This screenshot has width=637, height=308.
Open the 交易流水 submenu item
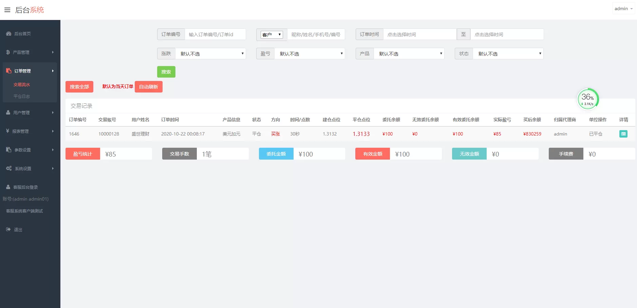pos(22,85)
